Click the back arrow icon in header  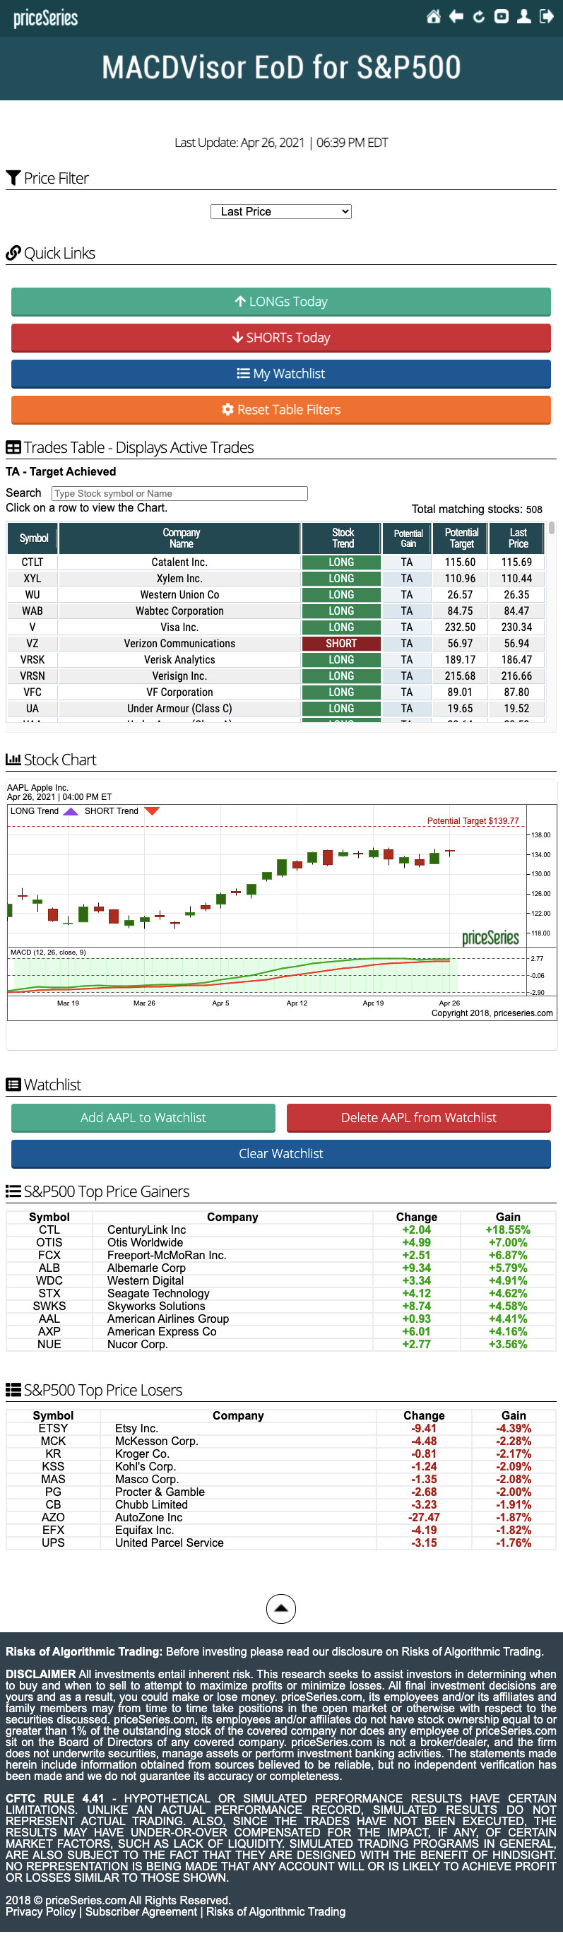pyautogui.click(x=456, y=17)
